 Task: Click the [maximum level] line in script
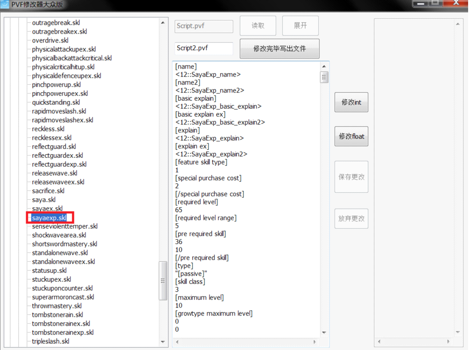199,297
